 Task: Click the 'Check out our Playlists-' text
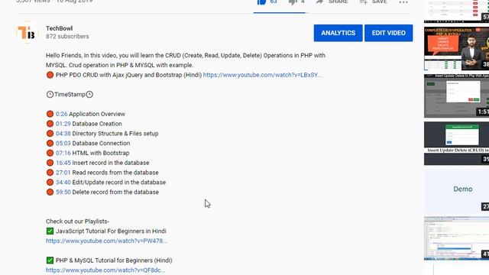(x=77, y=222)
